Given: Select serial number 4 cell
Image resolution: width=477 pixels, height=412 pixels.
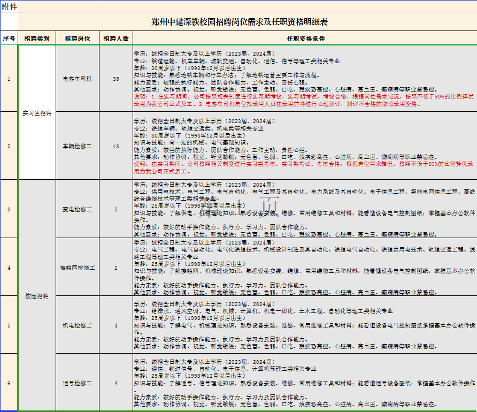Looking at the screenshot, I should [x=9, y=268].
